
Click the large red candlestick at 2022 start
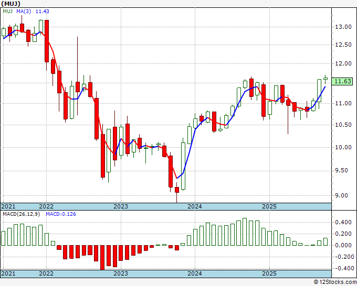pyautogui.click(x=47, y=41)
